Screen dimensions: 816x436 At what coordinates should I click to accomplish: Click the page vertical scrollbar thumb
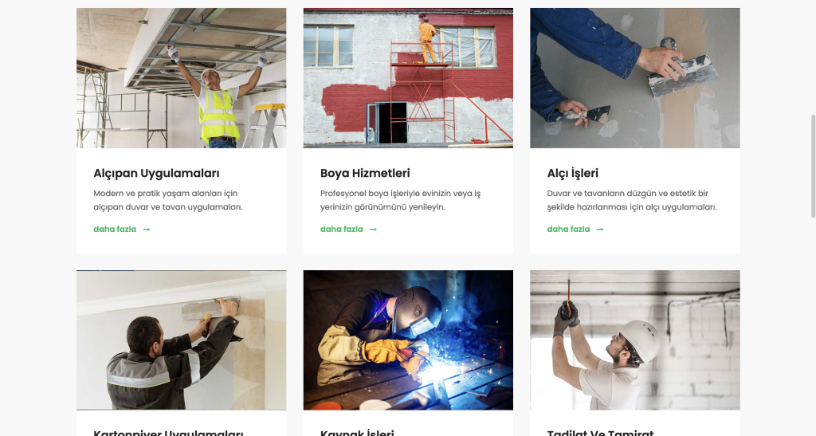click(813, 167)
